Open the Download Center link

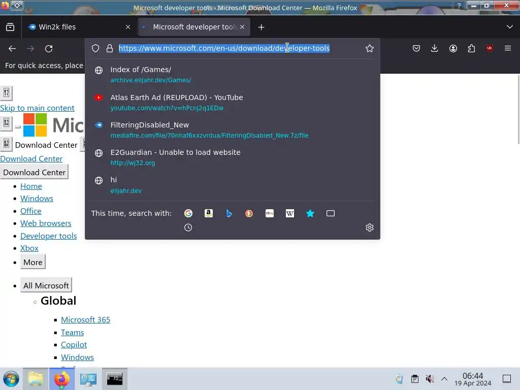coord(31,159)
